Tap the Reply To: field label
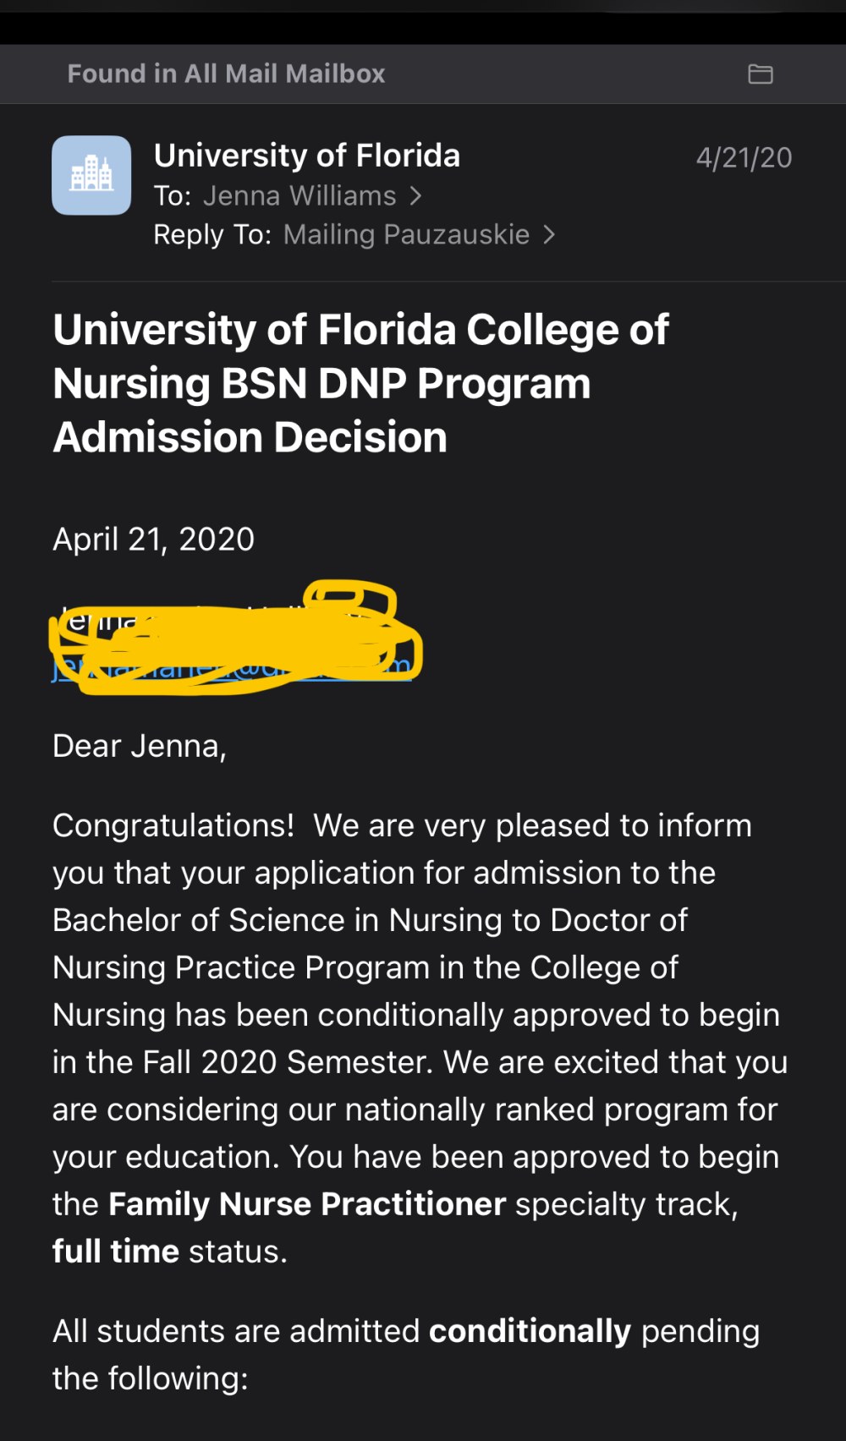Viewport: 846px width, 1441px height. coord(212,234)
